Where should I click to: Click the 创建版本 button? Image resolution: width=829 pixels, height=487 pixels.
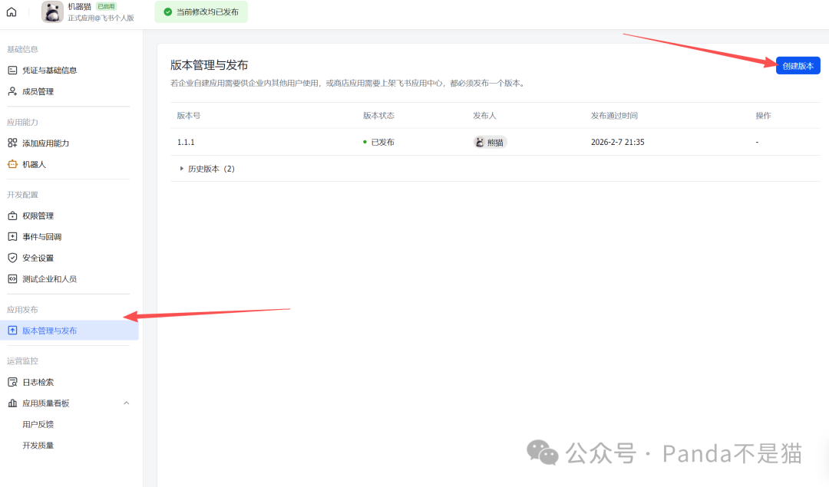pos(798,66)
